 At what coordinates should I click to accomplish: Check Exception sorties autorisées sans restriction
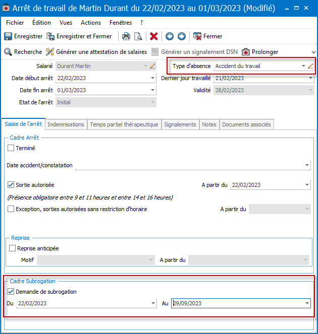(x=11, y=209)
